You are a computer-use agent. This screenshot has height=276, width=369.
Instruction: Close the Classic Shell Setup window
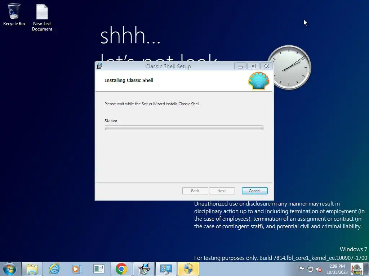tap(266, 66)
